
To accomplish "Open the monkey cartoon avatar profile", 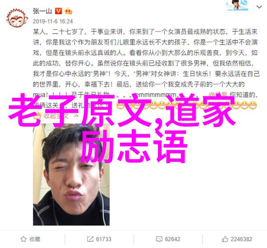I will click(x=17, y=18).
